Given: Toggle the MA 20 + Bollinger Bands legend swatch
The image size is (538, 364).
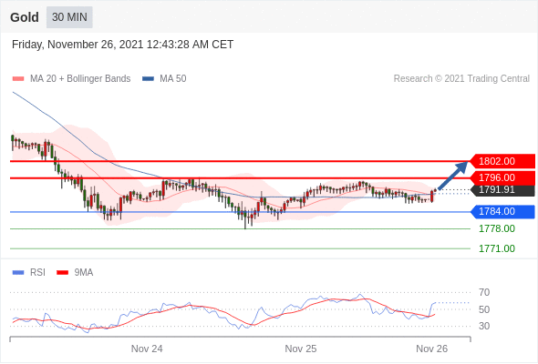Looking at the screenshot, I should pyautogui.click(x=18, y=79).
